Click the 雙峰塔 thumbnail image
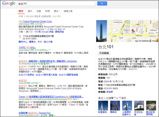Screen dimensions: 159x117 tap(115, 106)
